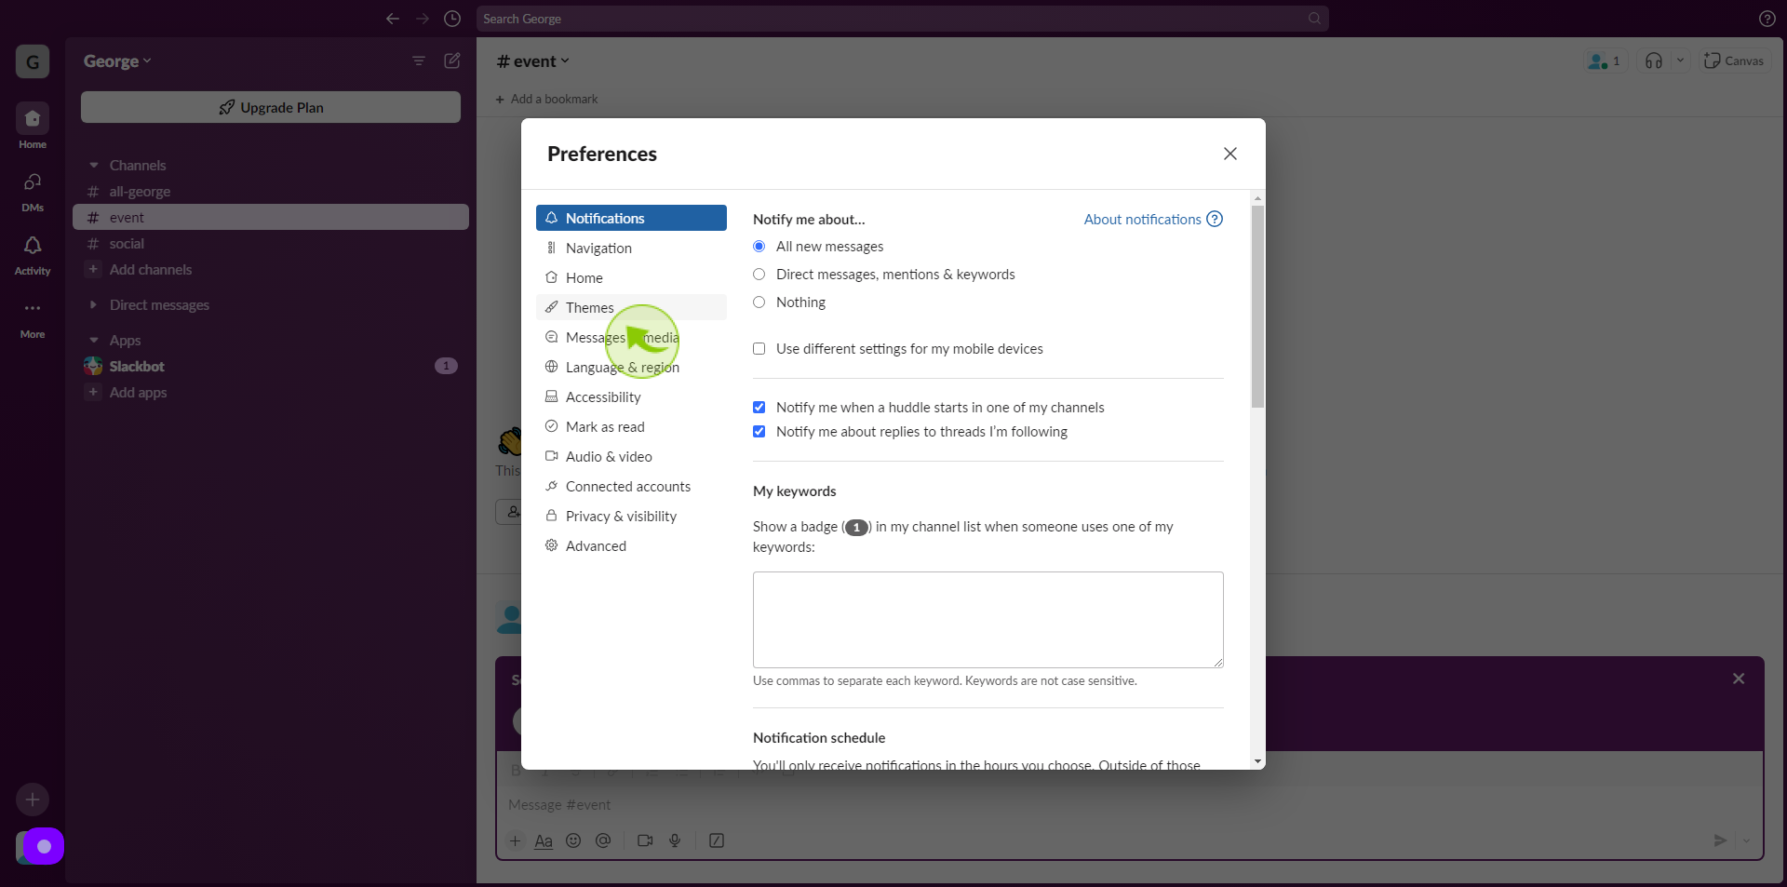Open Themes preferences tab
Image resolution: width=1787 pixels, height=887 pixels.
click(631, 307)
